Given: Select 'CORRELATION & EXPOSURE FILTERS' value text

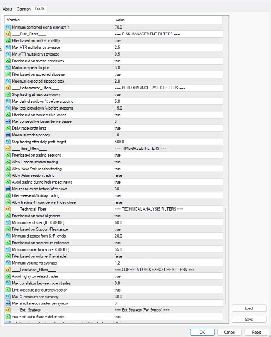Looking at the screenshot, I should tap(155, 270).
